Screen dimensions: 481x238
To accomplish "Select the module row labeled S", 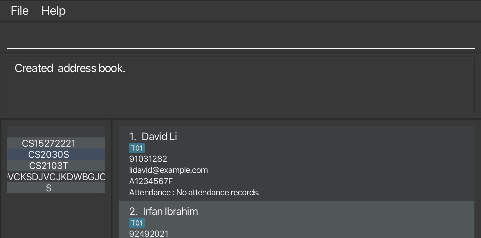I will [56, 188].
